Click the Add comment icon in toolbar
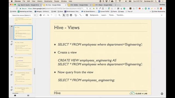The width and height of the screenshot is (175, 98). coord(87,15)
